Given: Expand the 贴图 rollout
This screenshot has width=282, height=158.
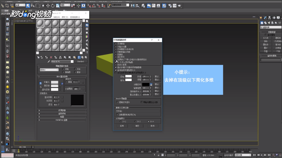Looking at the screenshot, I should pos(62,117).
